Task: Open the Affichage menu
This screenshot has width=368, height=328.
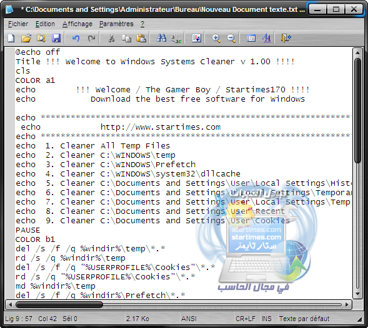Action: (x=77, y=24)
